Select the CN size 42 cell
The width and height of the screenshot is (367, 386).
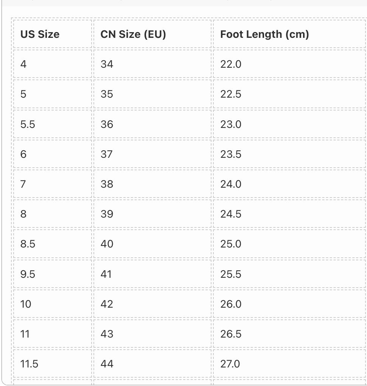[152, 304]
